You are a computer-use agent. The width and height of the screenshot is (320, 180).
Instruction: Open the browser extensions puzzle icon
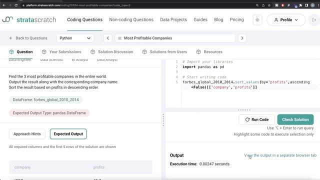click(x=300, y=5)
